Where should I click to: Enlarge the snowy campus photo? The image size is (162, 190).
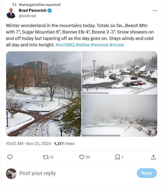pos(44,94)
